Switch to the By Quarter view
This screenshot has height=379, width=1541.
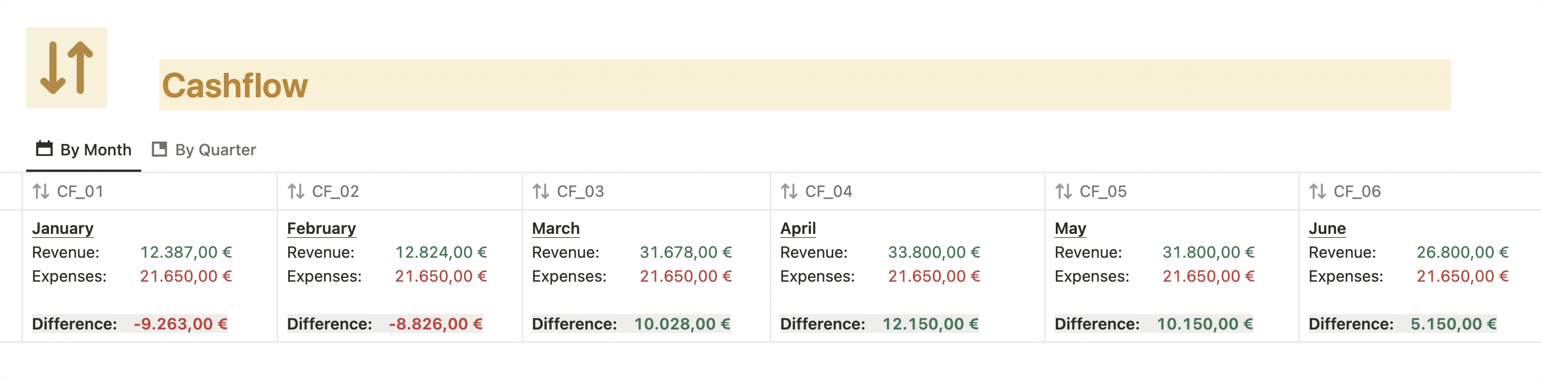pyautogui.click(x=204, y=150)
